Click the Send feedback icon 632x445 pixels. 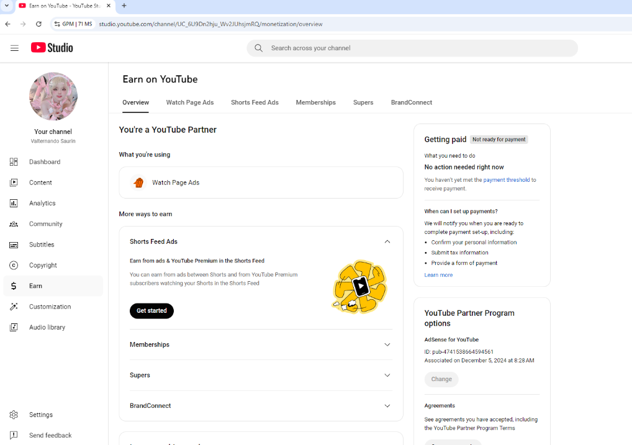coord(14,435)
